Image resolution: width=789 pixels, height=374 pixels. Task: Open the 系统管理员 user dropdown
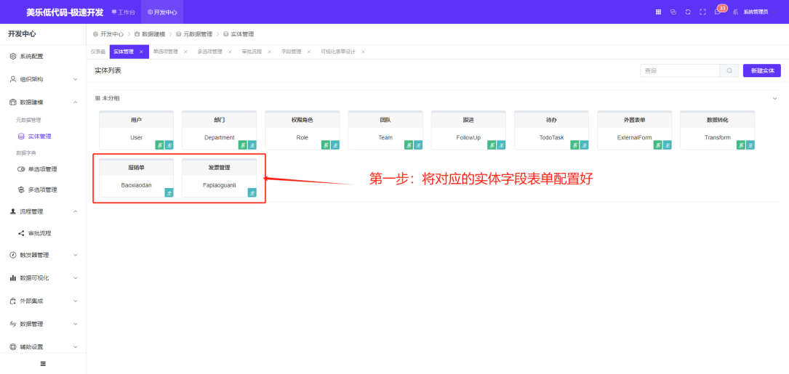pos(755,12)
